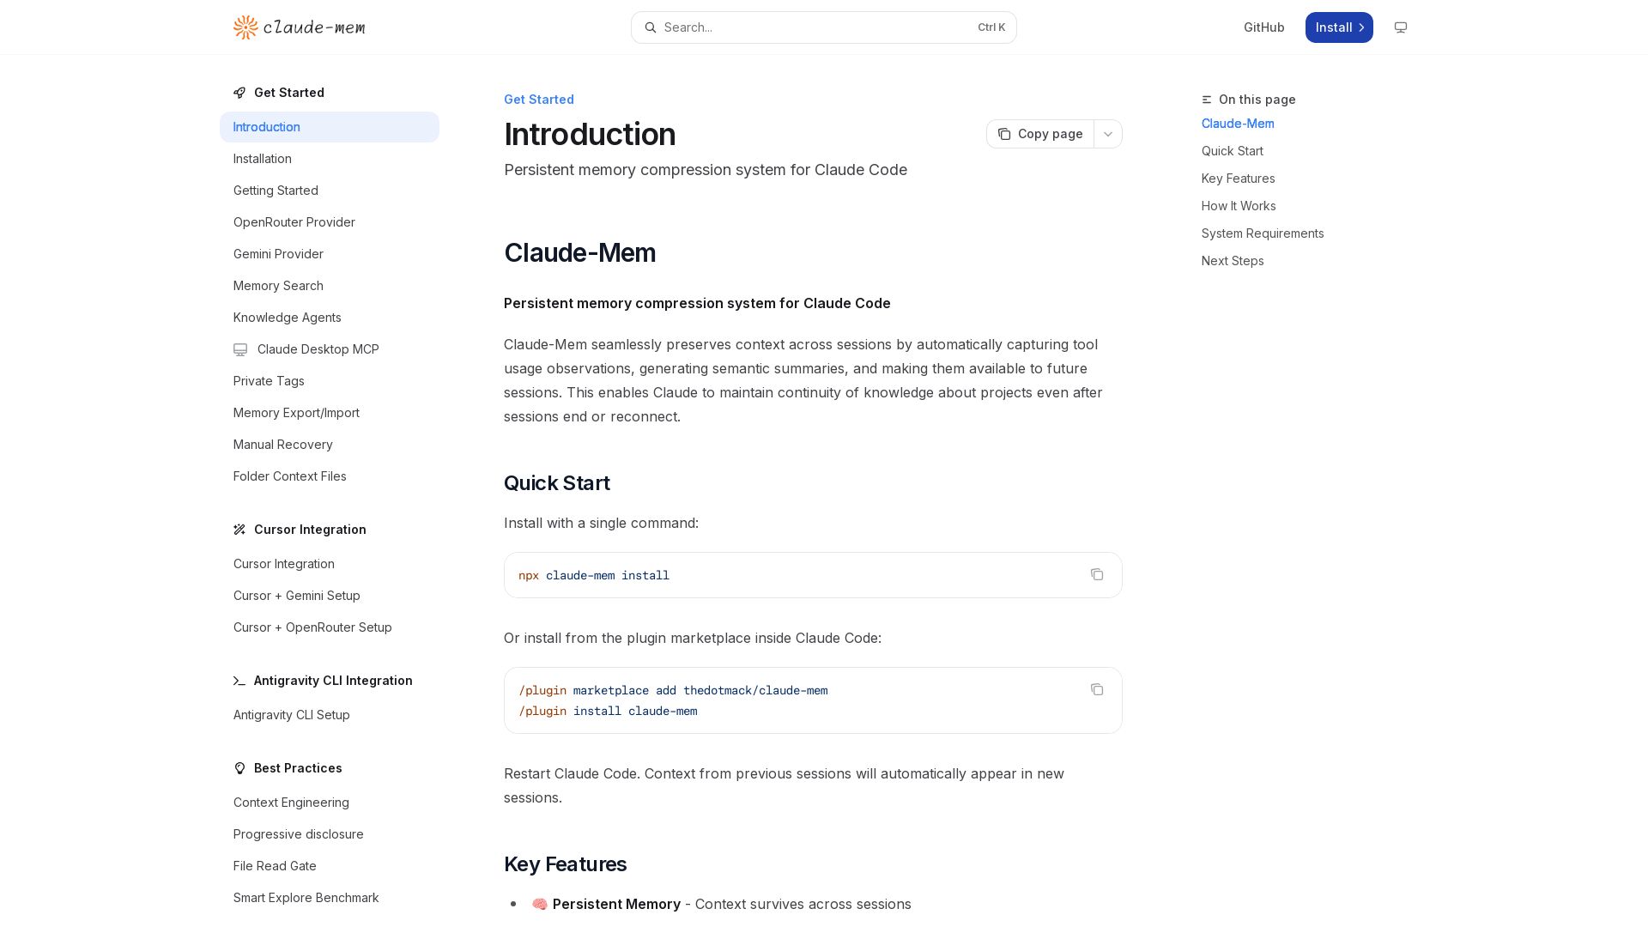Click the Antigravity CLI terminal icon

point(239,681)
